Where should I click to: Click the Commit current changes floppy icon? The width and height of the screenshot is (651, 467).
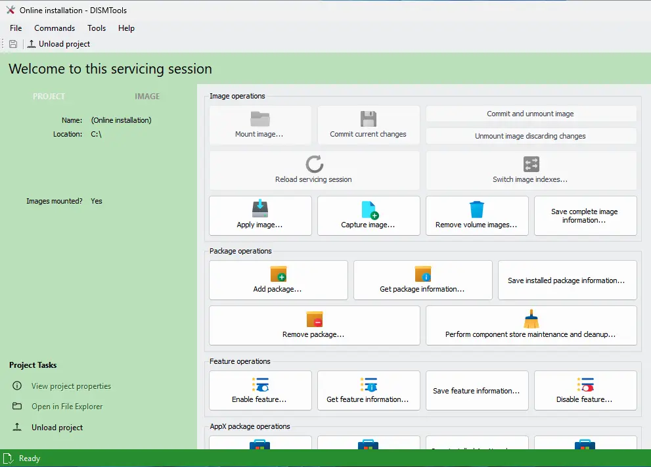click(x=369, y=119)
